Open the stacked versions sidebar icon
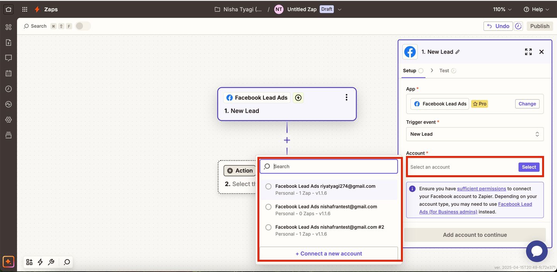 pyautogui.click(x=9, y=135)
